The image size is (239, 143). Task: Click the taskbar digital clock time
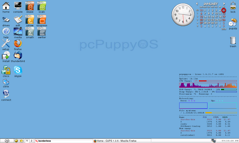[x=230, y=141]
